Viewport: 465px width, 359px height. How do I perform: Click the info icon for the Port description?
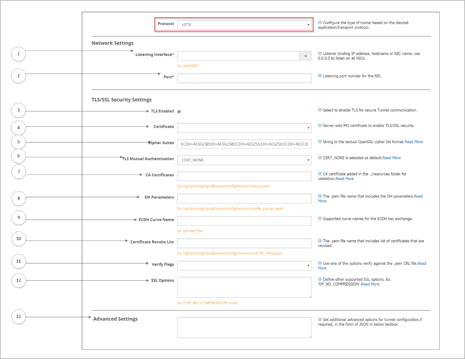click(x=319, y=76)
